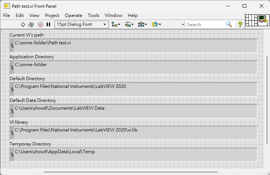Expand the 15pt Dialog Font dropdown
The width and height of the screenshot is (270, 175).
coord(81,24)
